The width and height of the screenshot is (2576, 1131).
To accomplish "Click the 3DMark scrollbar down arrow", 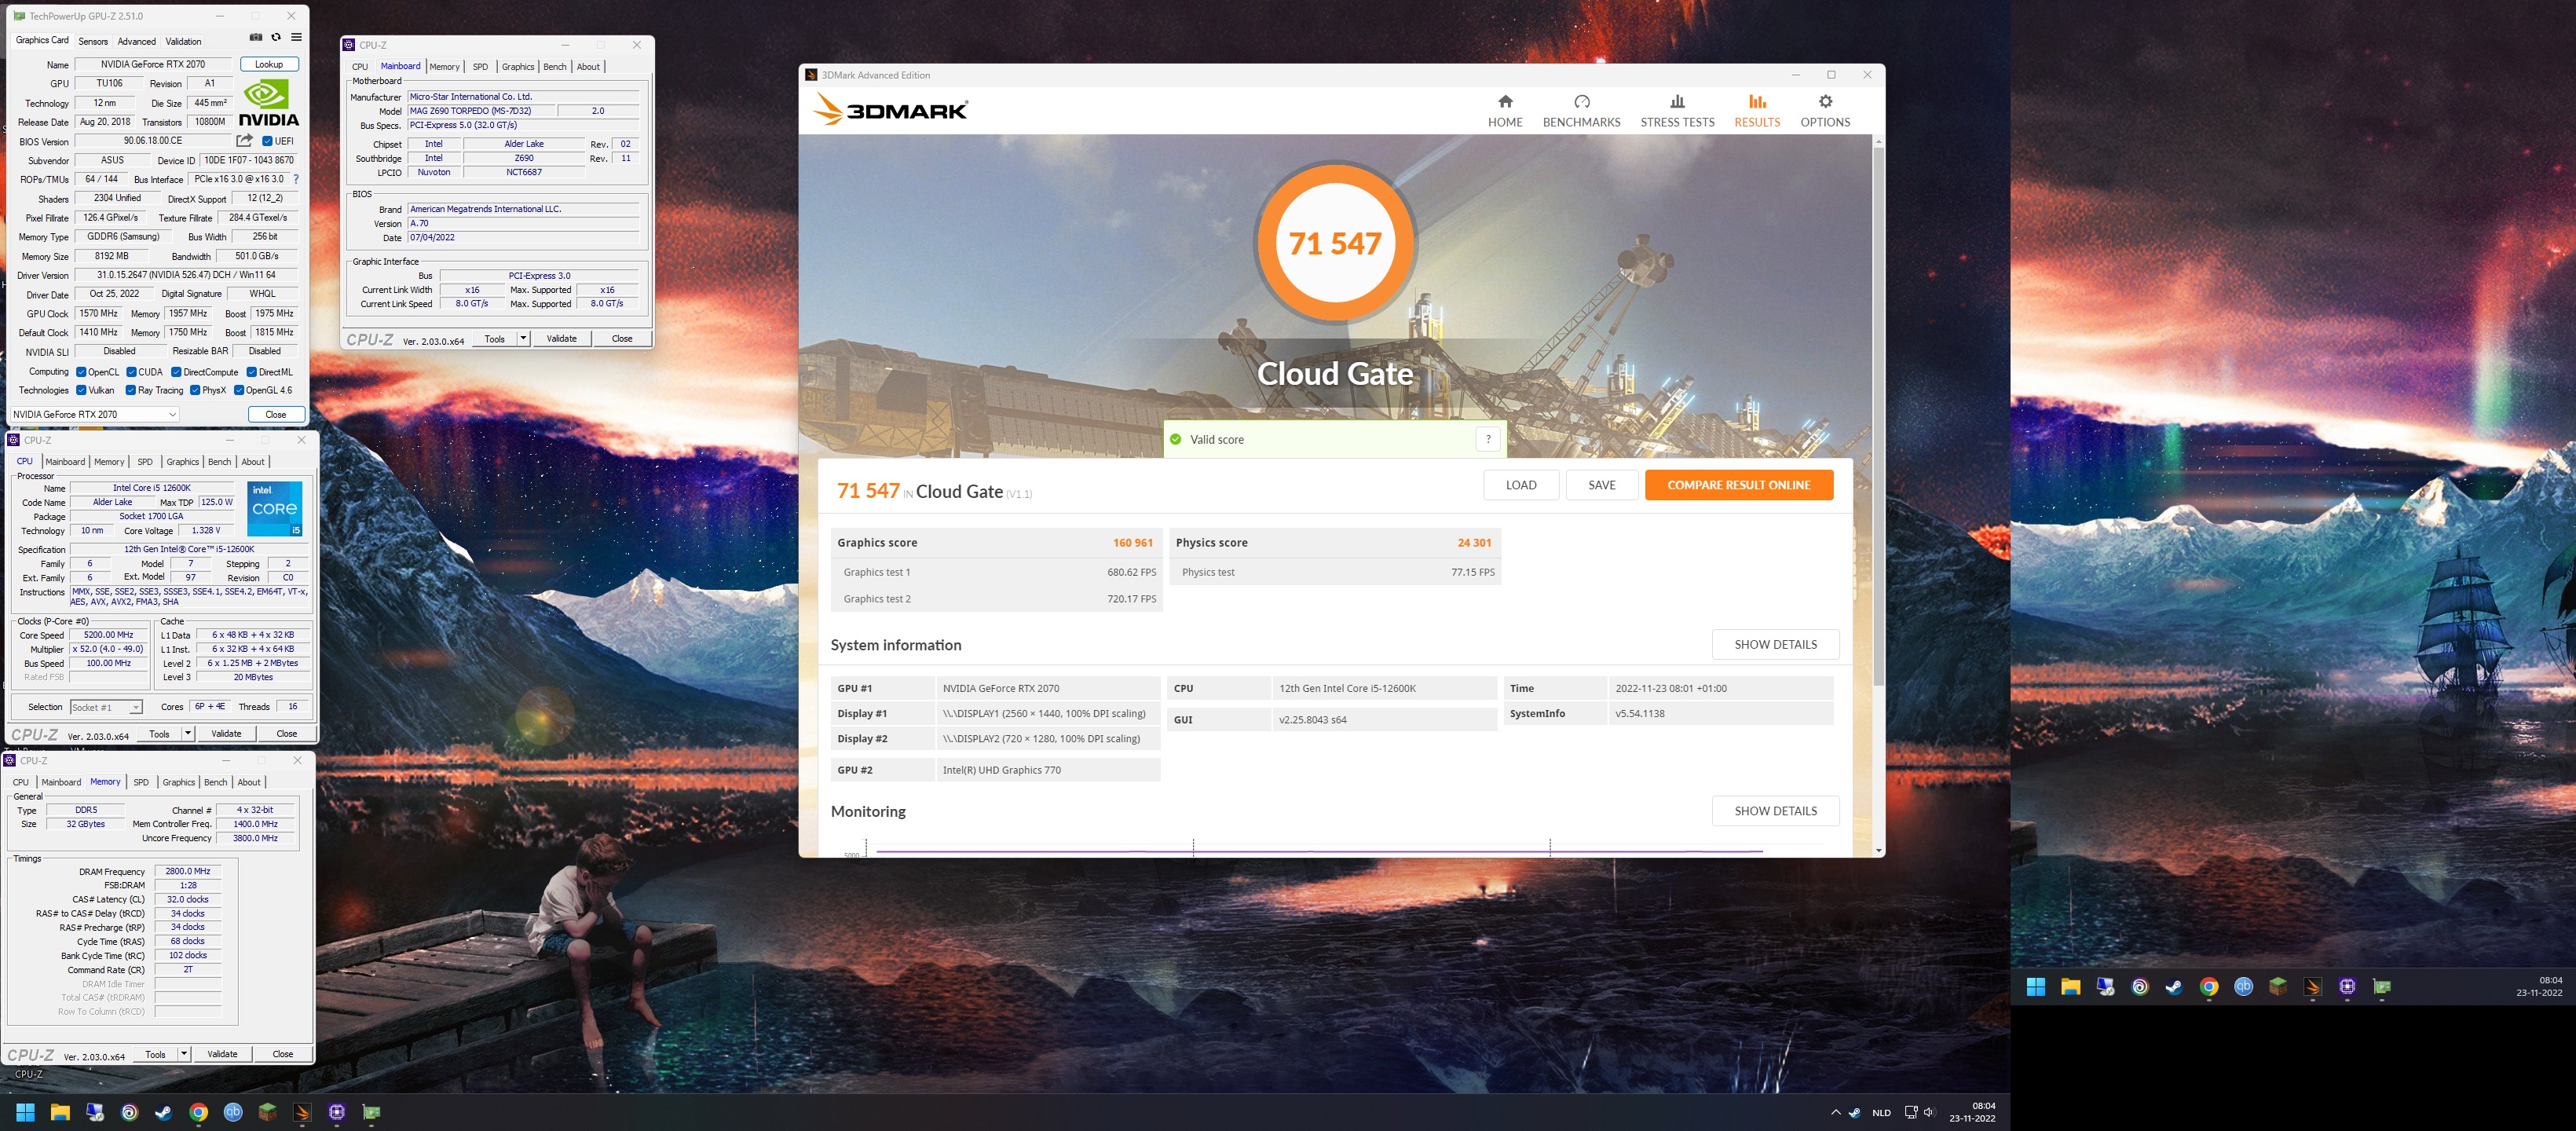I will pyautogui.click(x=1878, y=851).
